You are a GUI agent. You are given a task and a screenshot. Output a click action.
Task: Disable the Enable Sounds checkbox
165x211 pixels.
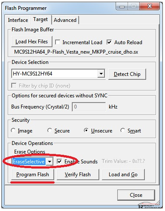(x=59, y=162)
